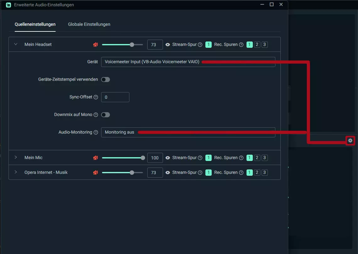Toggle recording track 1 for Opera Internet - Musik
The width and height of the screenshot is (358, 254).
tap(250, 173)
